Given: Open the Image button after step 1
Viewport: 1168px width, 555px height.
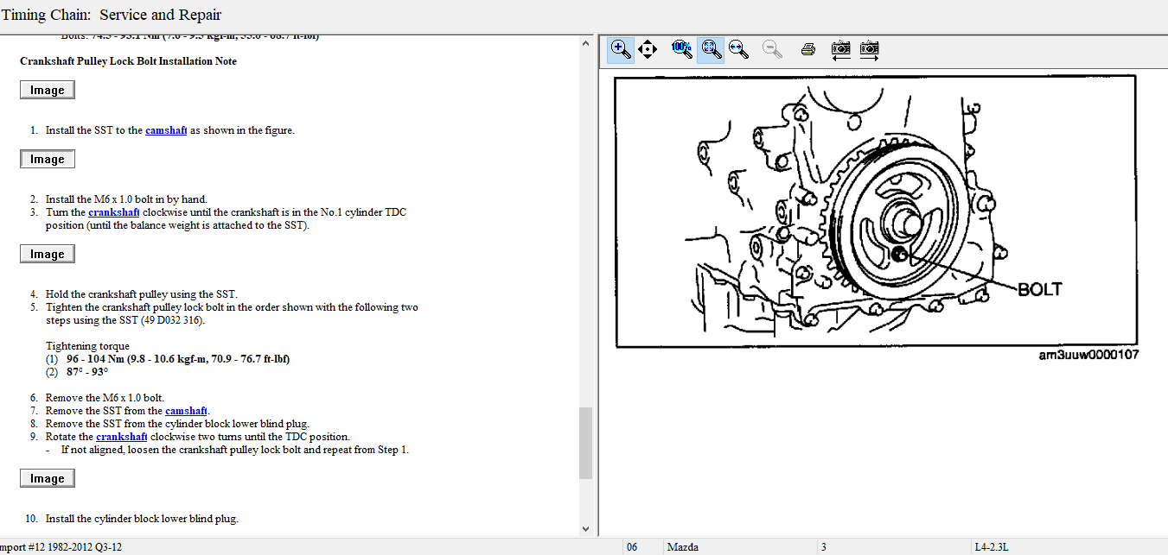Looking at the screenshot, I should [x=48, y=159].
